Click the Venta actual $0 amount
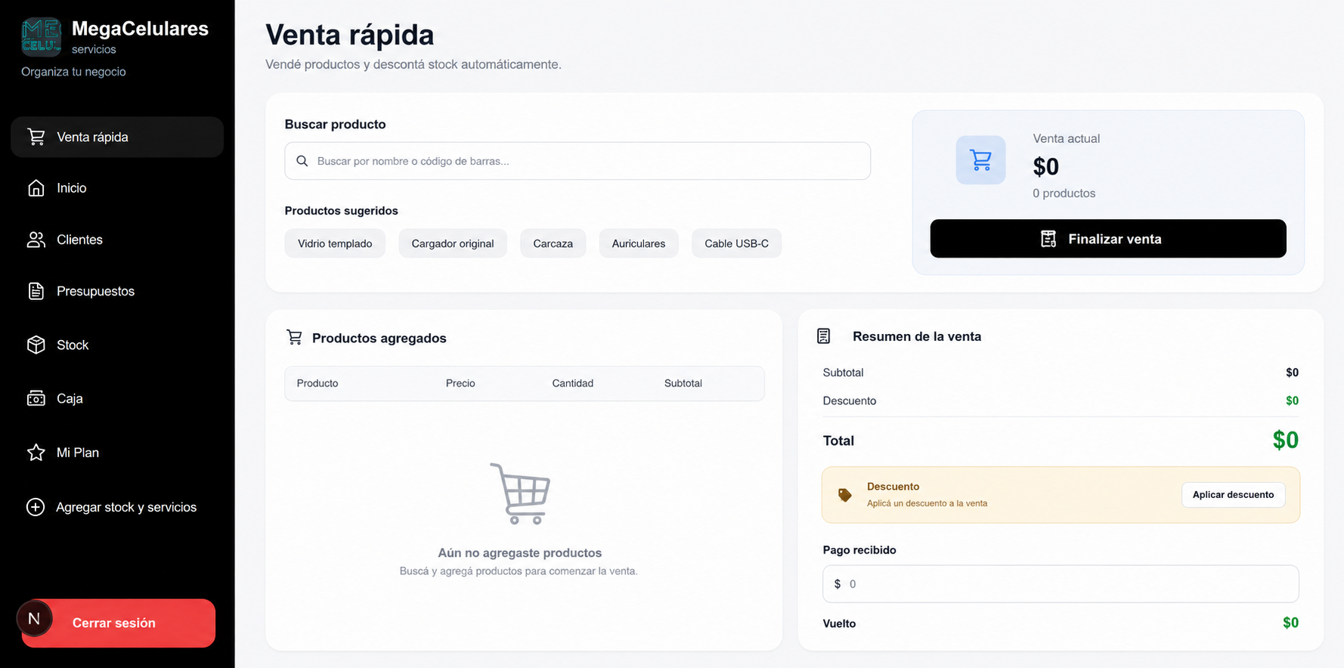Screen dimensions: 1344x668 pos(1046,166)
